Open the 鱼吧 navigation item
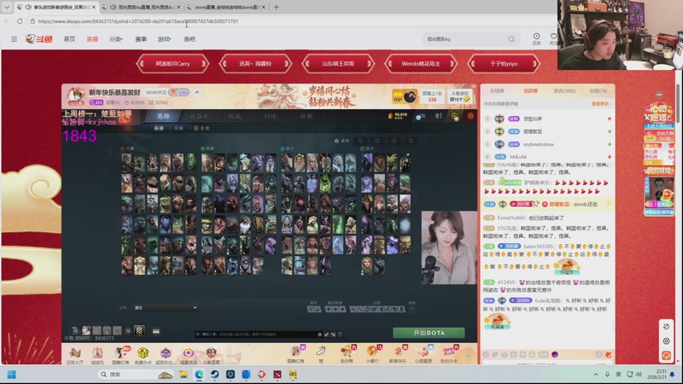Screen dimensions: 683x384 190,39
